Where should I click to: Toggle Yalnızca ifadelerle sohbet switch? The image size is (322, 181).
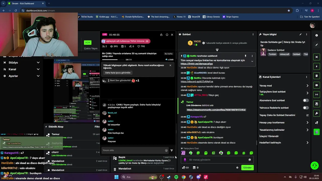[306, 108]
